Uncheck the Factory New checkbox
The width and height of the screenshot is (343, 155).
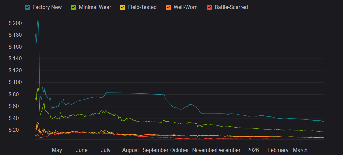27,7
